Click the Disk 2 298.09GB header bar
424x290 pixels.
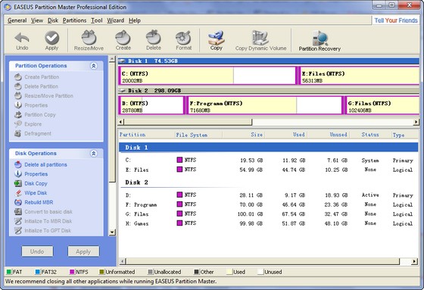point(269,91)
